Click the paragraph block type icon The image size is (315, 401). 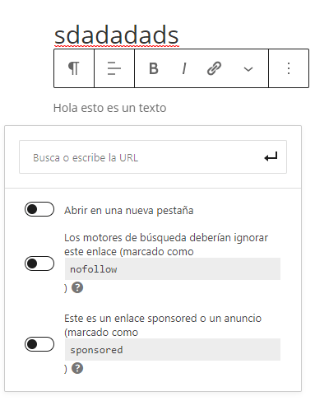pos(74,68)
